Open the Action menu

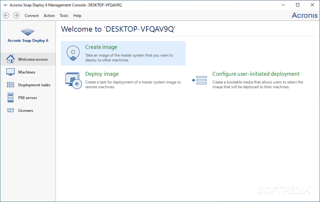[49, 16]
